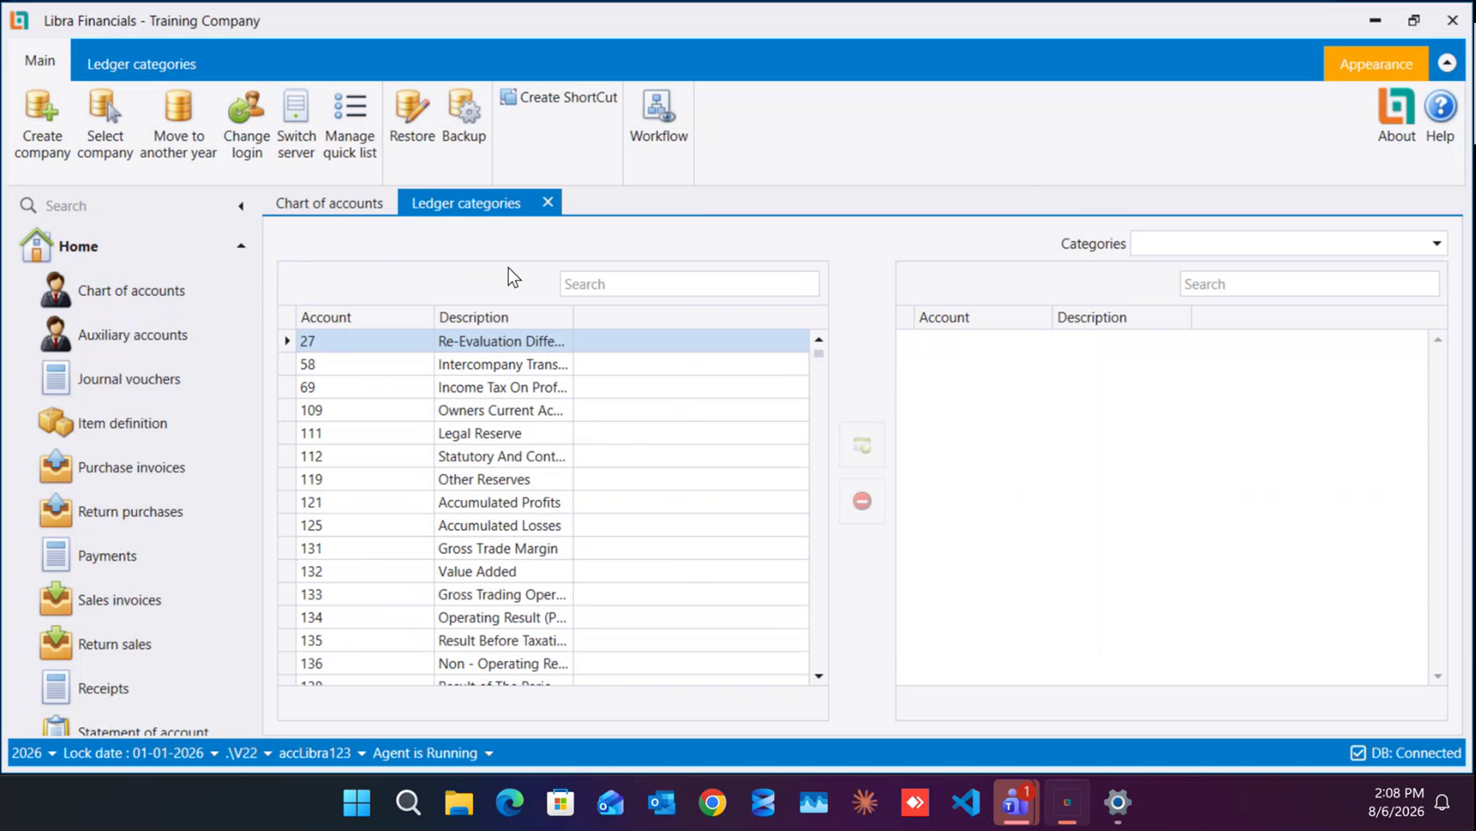
Task: Toggle the DB: Connected checkbox
Action: 1358,754
